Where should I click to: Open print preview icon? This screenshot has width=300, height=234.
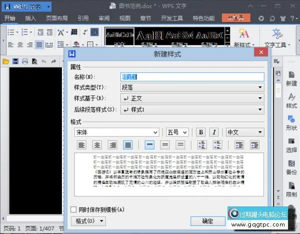point(34,61)
